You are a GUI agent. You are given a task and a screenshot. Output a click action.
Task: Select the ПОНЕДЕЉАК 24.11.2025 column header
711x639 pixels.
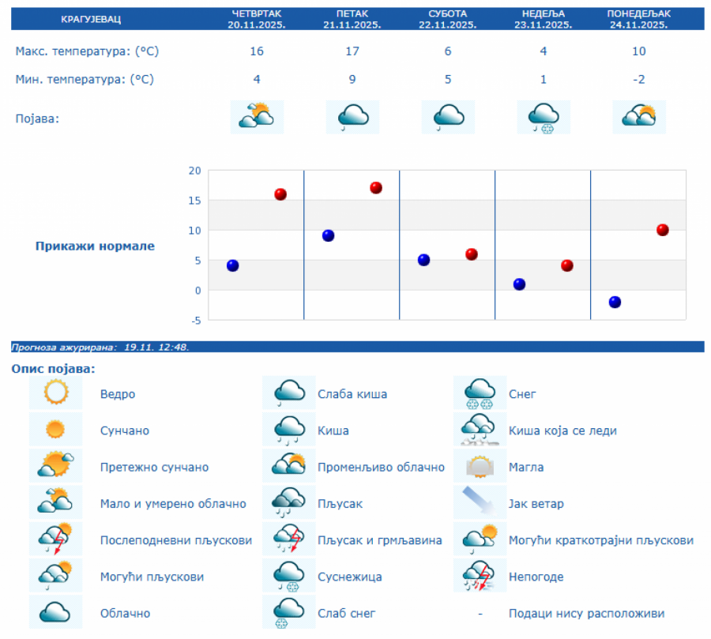(x=639, y=19)
